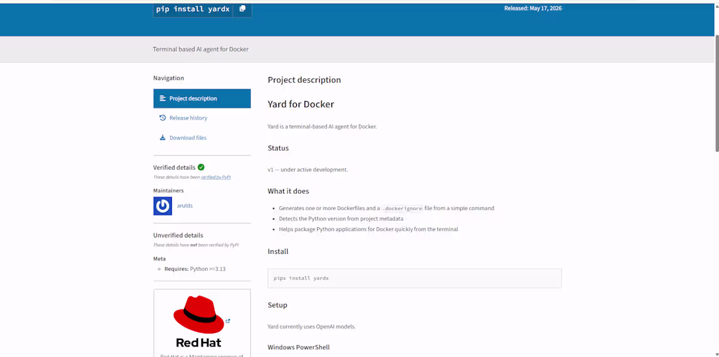Image resolution: width=719 pixels, height=357 pixels.
Task: Click the '.dockerignore' inline code text
Action: (402, 208)
